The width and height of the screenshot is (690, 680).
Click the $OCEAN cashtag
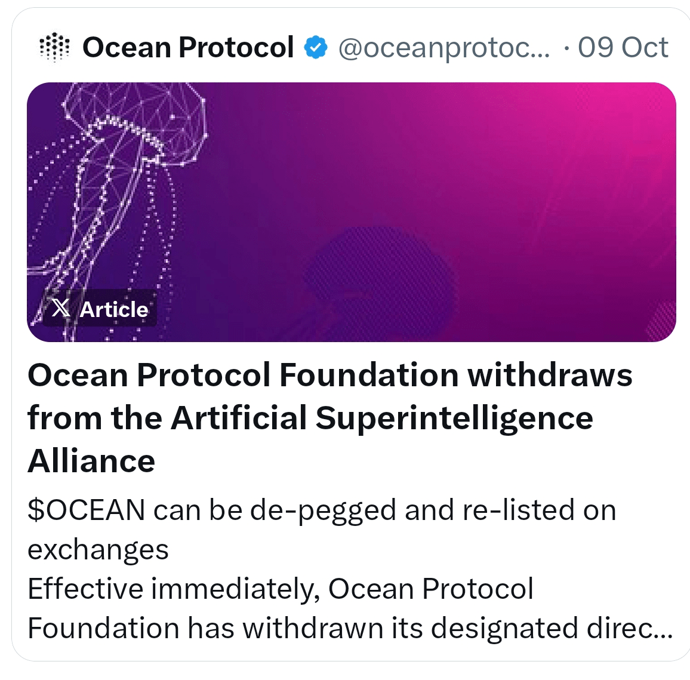86,510
